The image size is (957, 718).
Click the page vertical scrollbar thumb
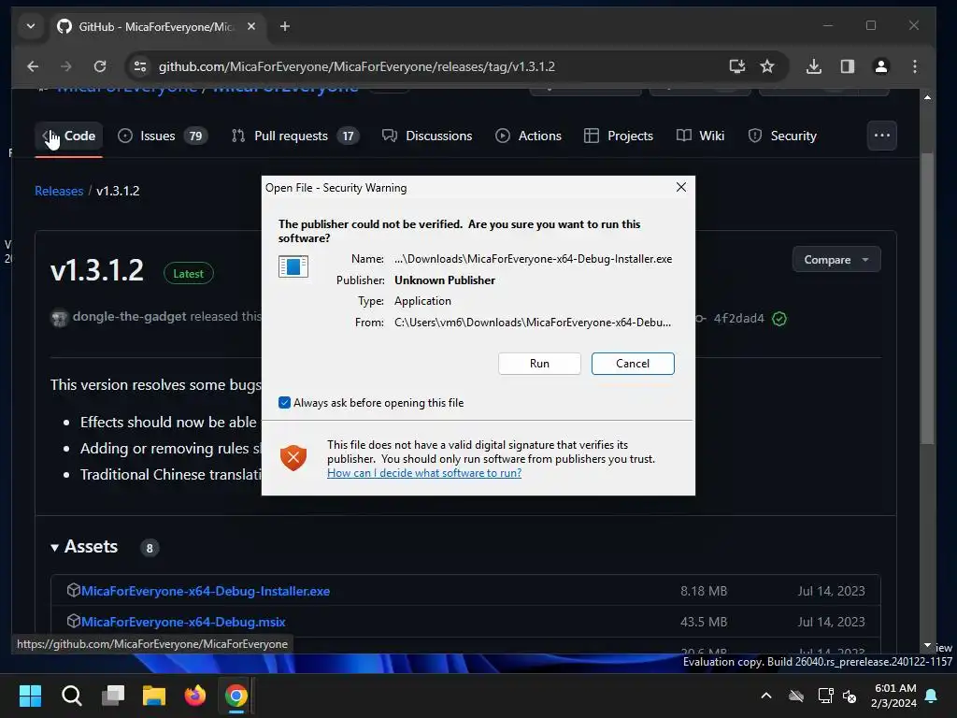pos(927,298)
